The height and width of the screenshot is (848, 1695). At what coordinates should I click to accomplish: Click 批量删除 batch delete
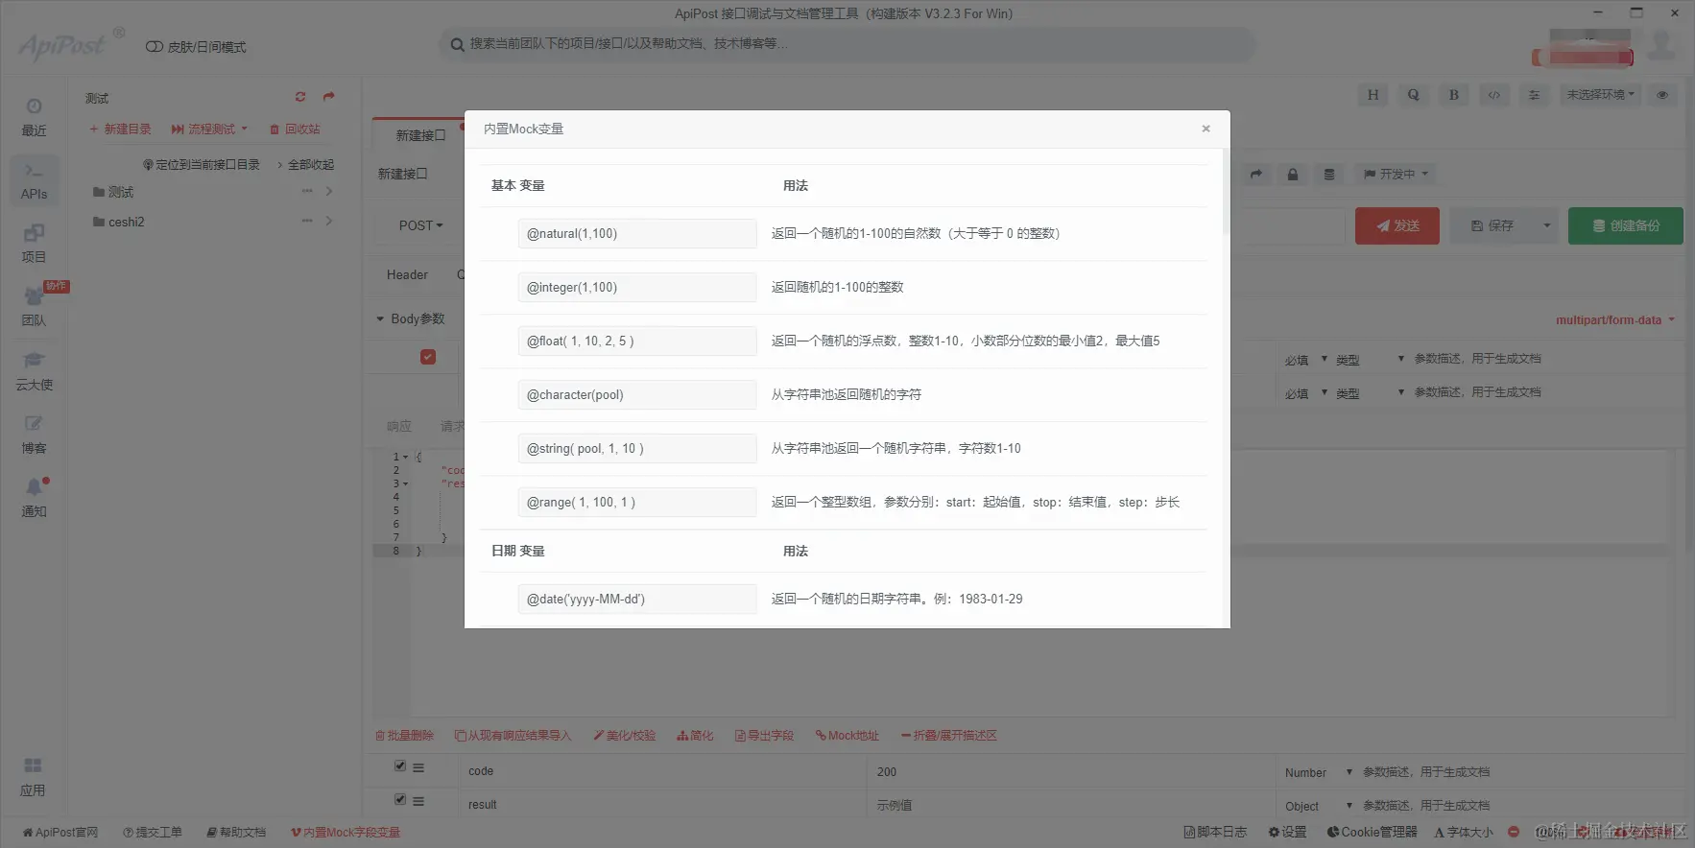point(404,736)
